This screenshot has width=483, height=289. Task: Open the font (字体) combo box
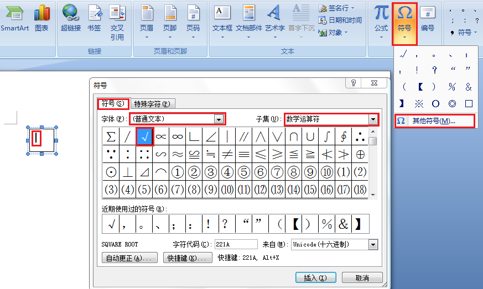coord(178,119)
